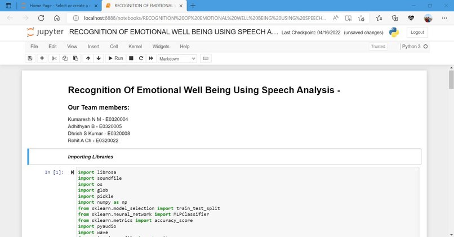The height and width of the screenshot is (237, 454).
Task: Open the command palette keyboard icon
Action: [x=206, y=58]
